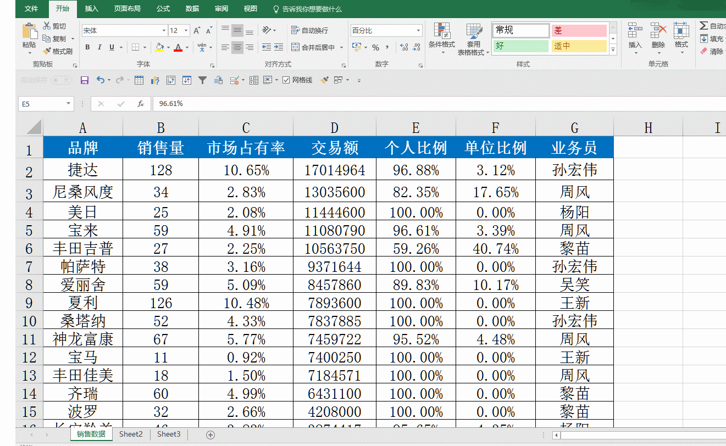The image size is (726, 446).
Task: Select the column D header
Action: 334,127
